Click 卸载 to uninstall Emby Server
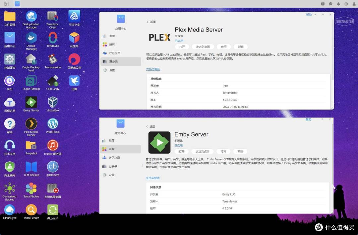 pos(240,151)
